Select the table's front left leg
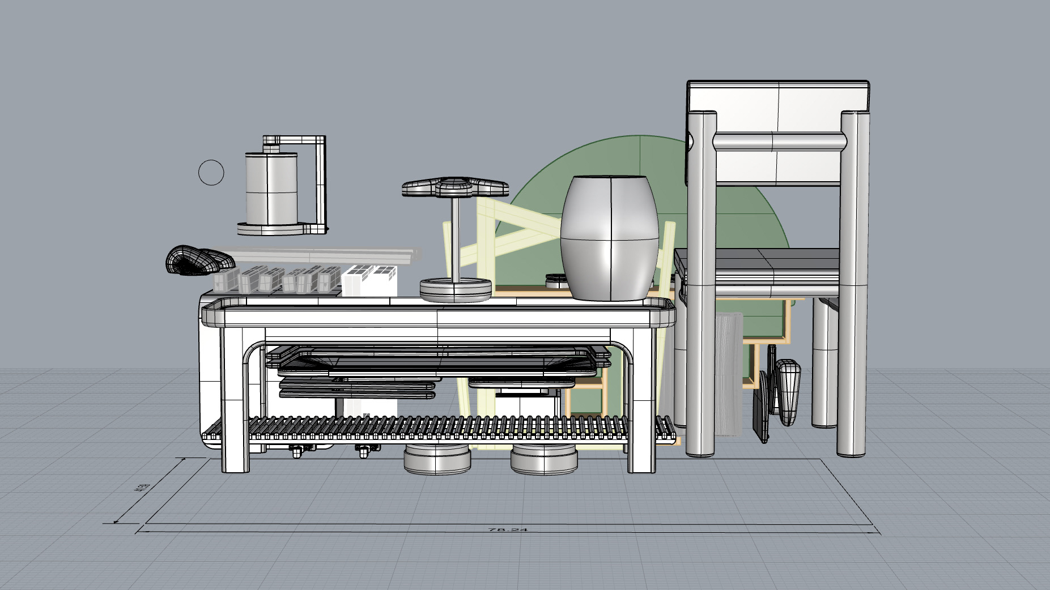Image resolution: width=1050 pixels, height=590 pixels. (235, 399)
